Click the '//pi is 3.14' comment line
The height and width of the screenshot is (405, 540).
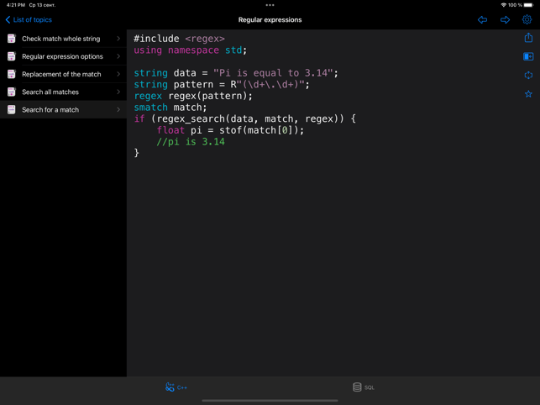click(191, 142)
